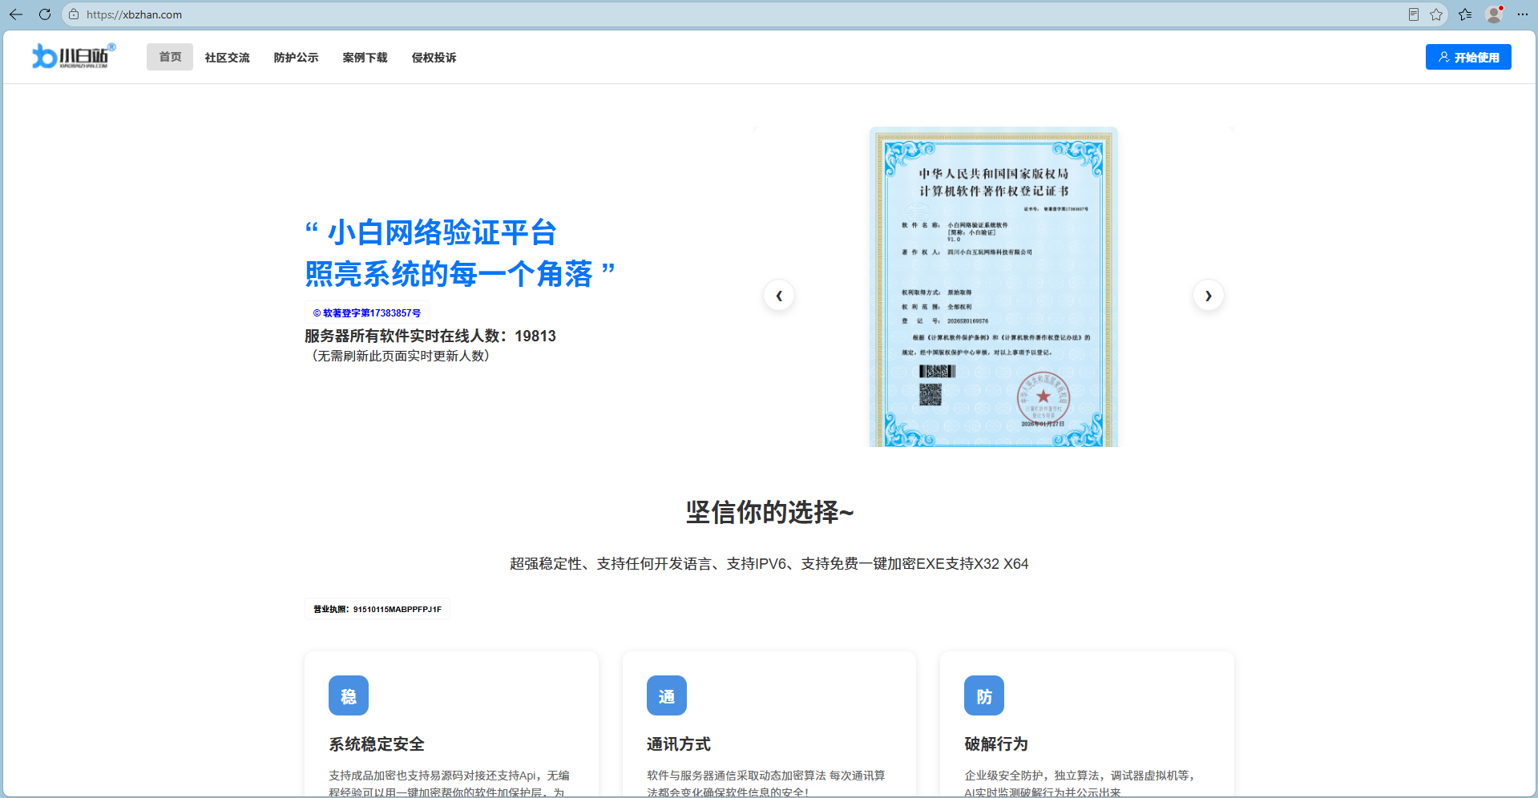The height and width of the screenshot is (798, 1538).
Task: Open the 侵权投诉 navigation item
Action: pos(434,58)
